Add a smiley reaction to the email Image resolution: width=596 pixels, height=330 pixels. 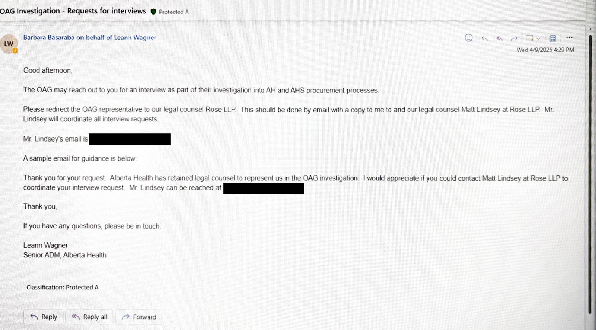tap(469, 38)
